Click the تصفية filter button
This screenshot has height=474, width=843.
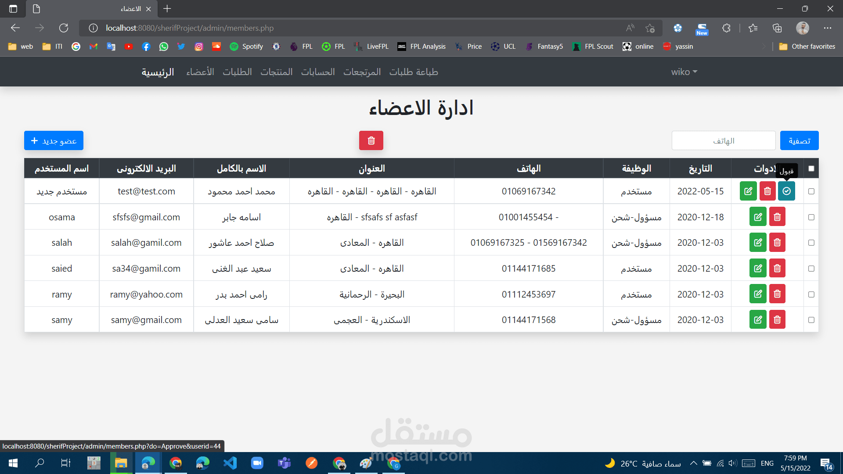pyautogui.click(x=799, y=140)
